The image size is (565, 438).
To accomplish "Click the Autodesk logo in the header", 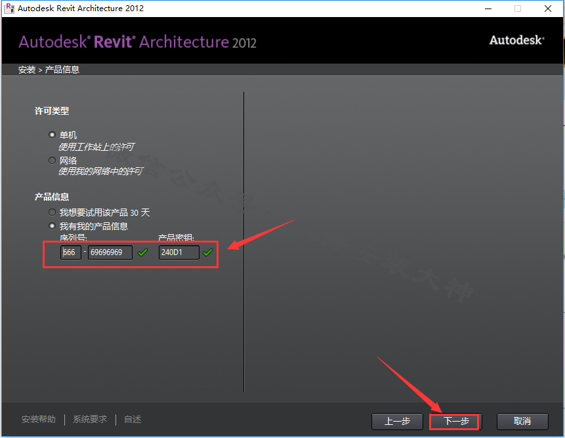I will (x=516, y=40).
